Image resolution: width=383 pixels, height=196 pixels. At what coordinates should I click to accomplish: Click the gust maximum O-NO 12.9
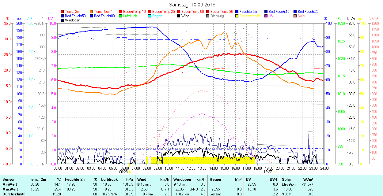coord(198,189)
